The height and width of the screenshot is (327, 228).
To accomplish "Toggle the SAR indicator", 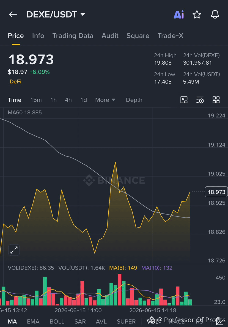I will [x=80, y=321].
